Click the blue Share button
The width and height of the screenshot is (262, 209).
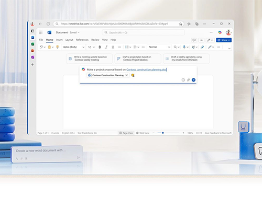[x=224, y=40]
